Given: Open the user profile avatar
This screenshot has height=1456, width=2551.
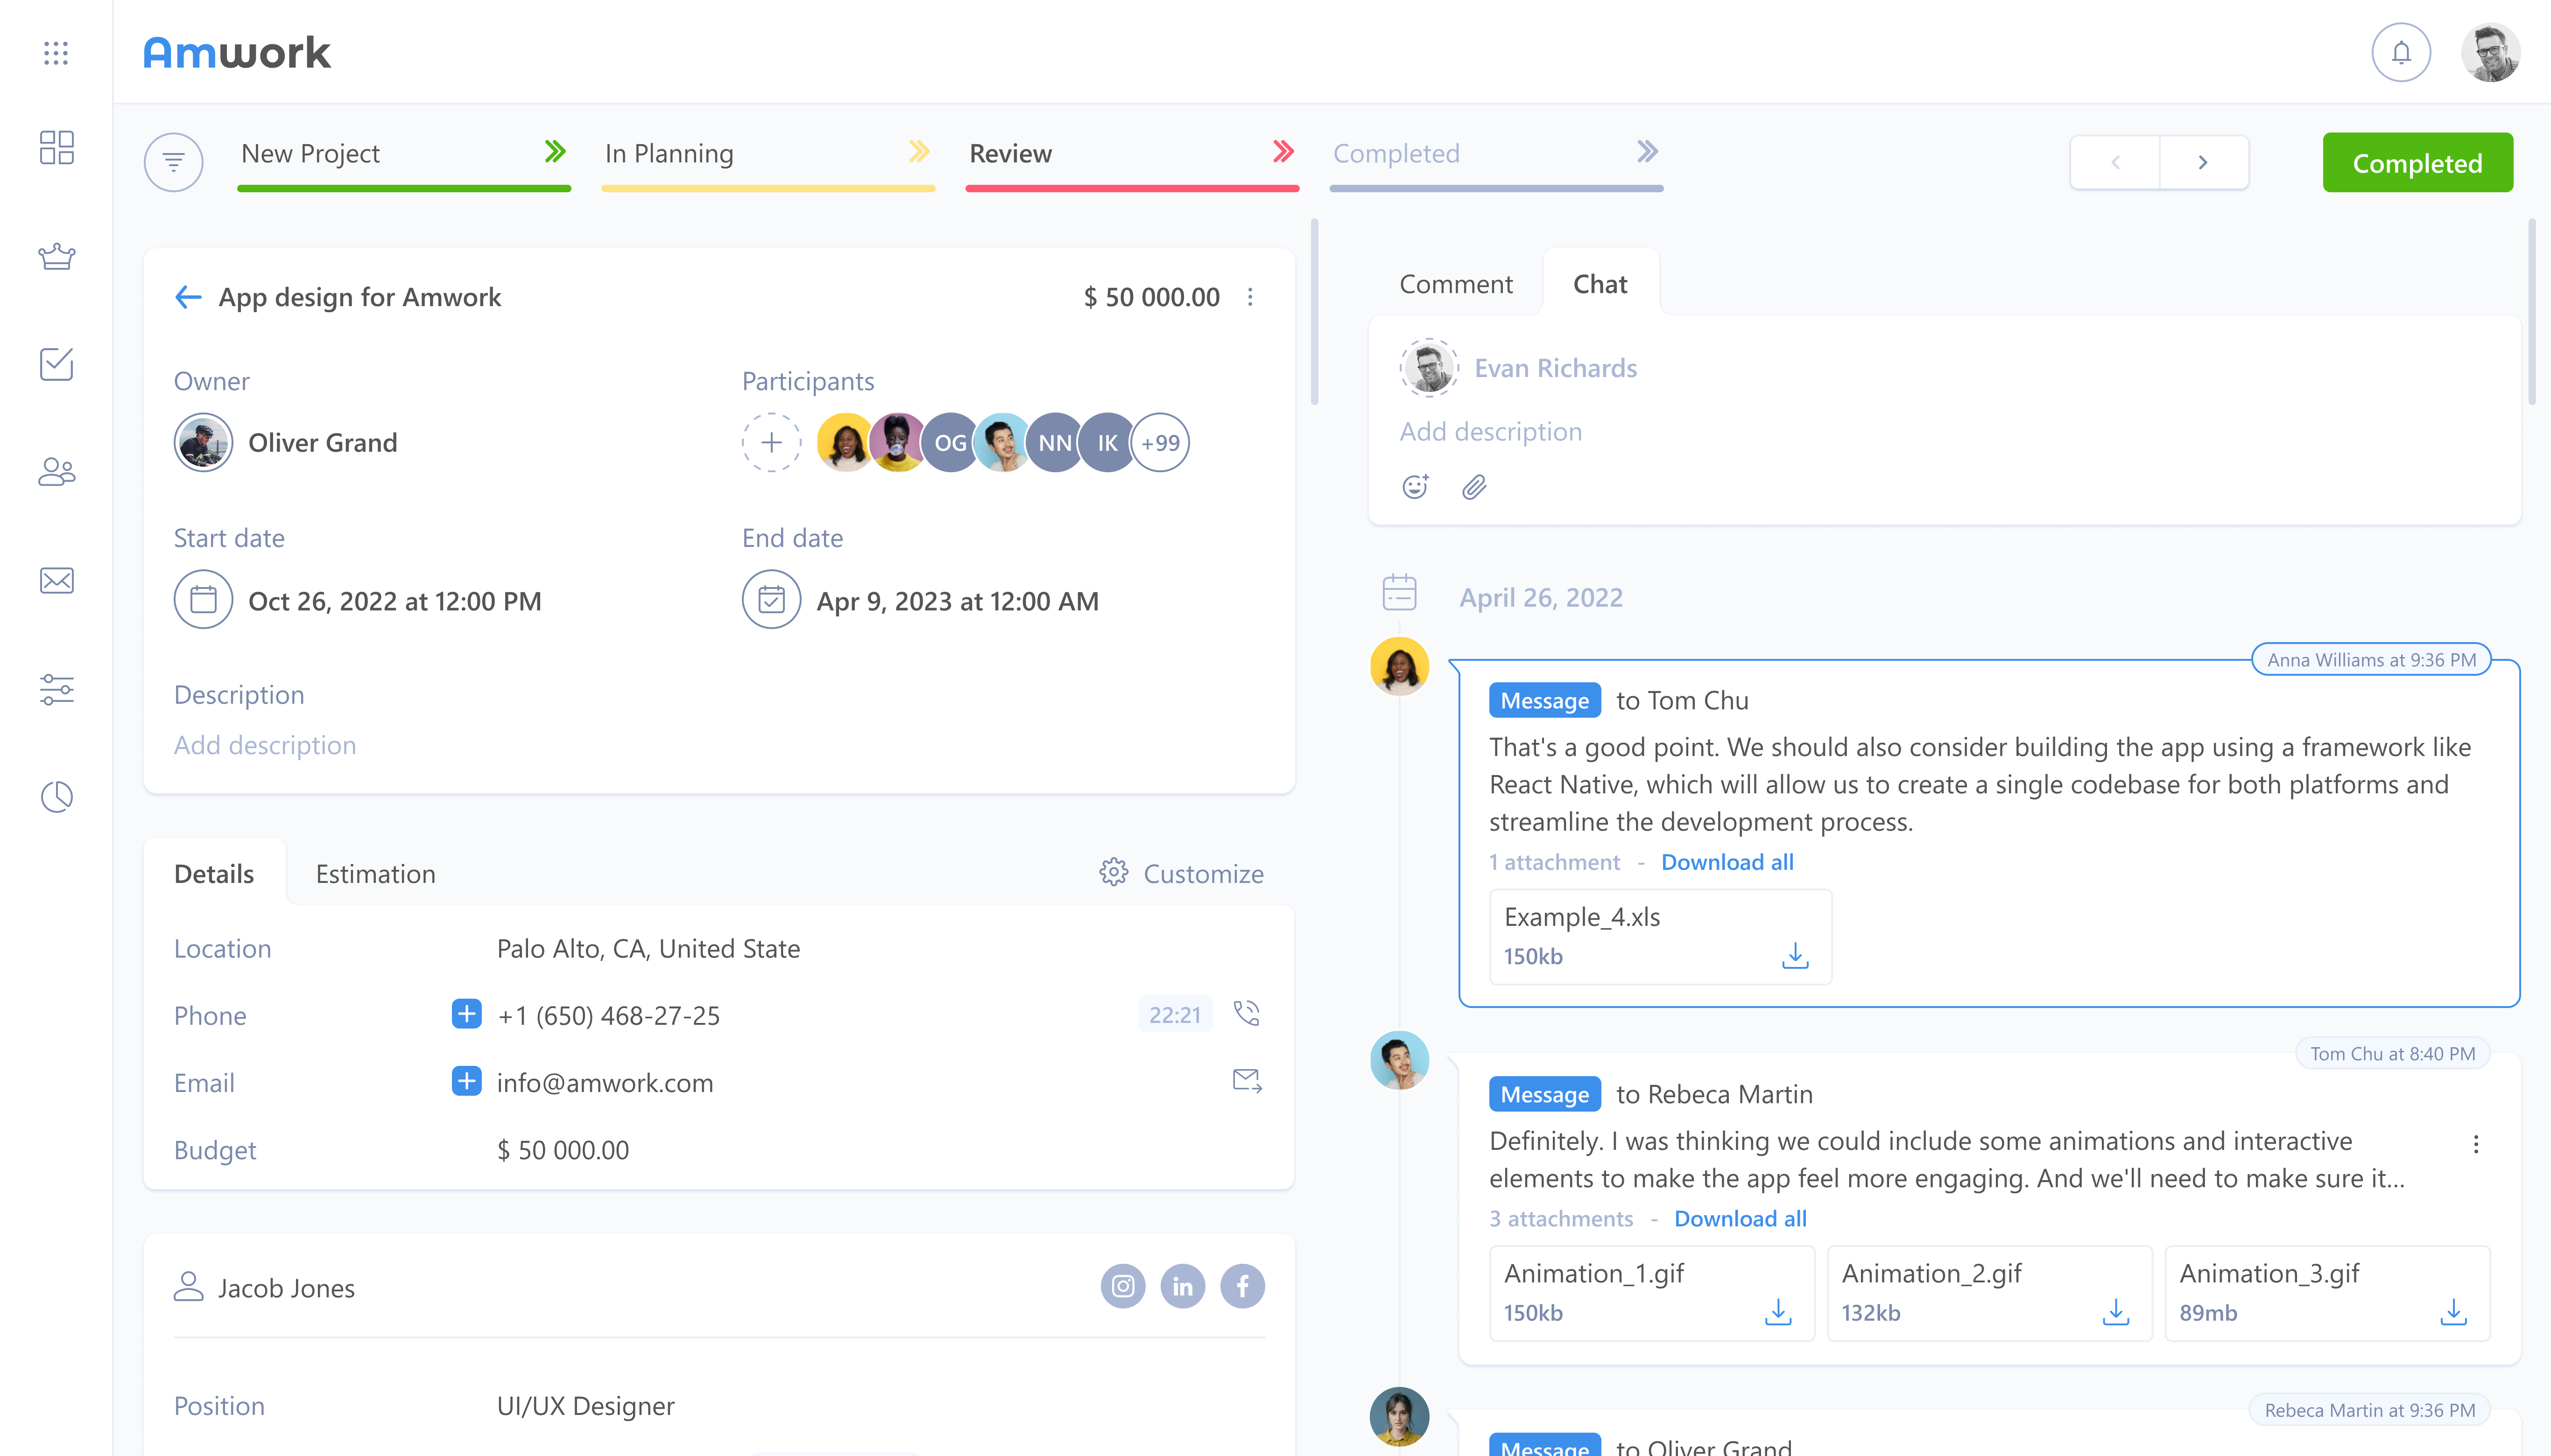Looking at the screenshot, I should click(2490, 52).
